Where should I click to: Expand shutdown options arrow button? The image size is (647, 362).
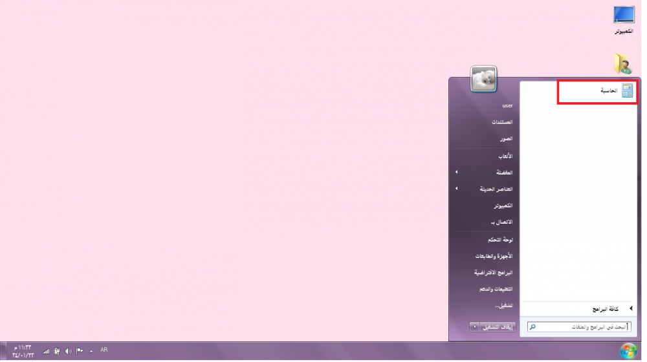point(474,327)
